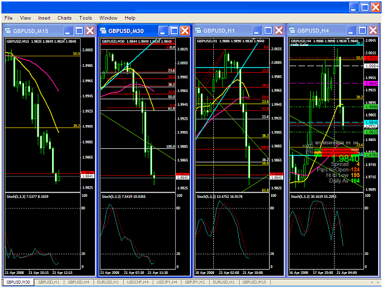The image size is (383, 288).
Task: Click the Daily Av 164 readout
Action: (x=344, y=181)
